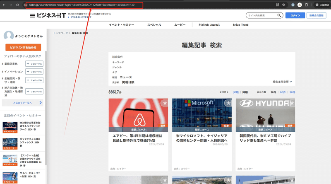Open the FinTech Journal nav tab
Screen dimensions: 331x184
[x=209, y=25]
